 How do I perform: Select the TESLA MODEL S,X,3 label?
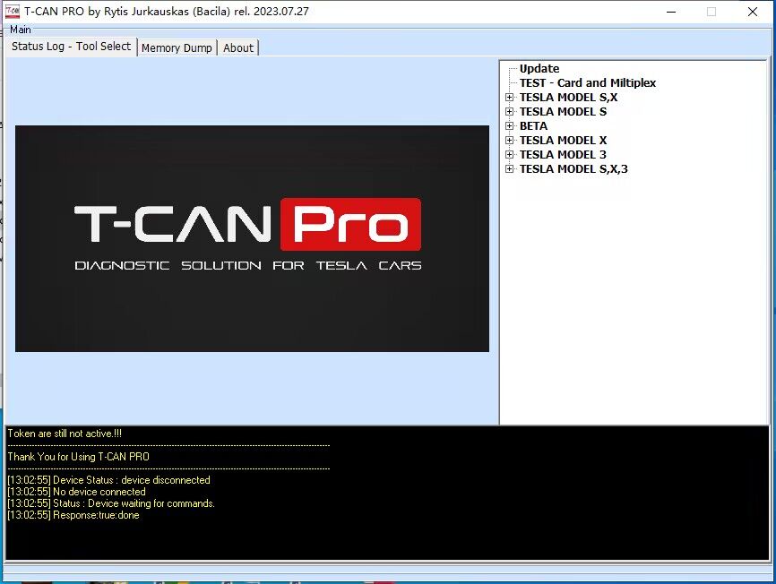coord(573,169)
